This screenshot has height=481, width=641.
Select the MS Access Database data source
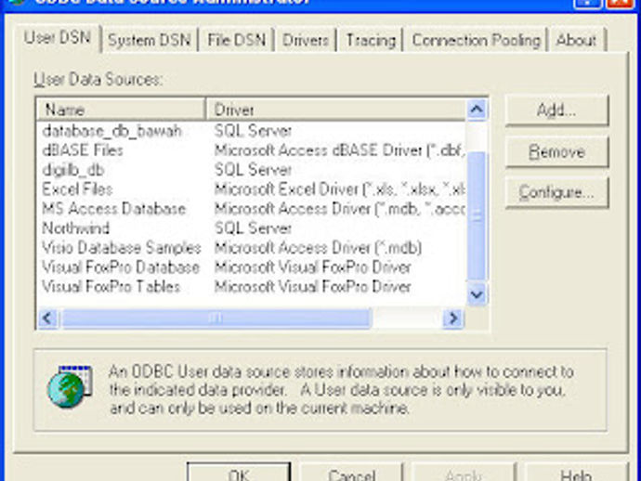pos(114,209)
